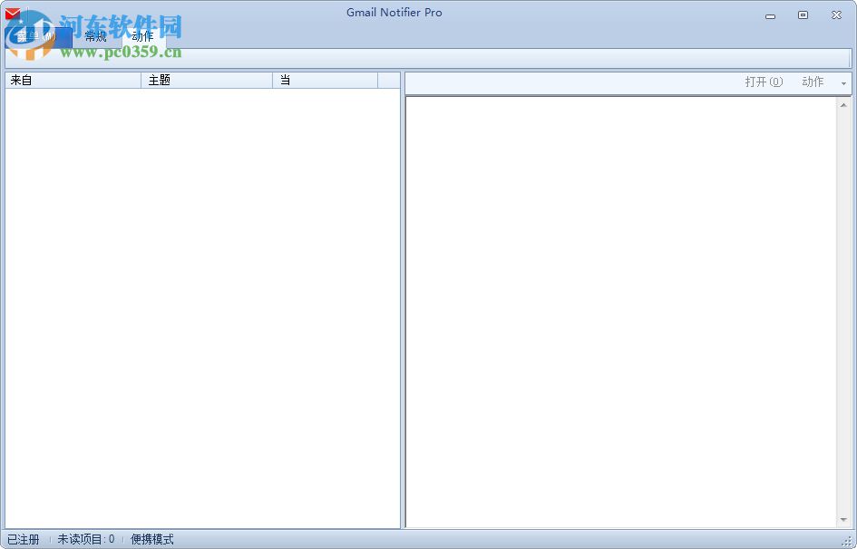Click the preview pane scroll-down arrow
The image size is (857, 549).
[x=843, y=521]
